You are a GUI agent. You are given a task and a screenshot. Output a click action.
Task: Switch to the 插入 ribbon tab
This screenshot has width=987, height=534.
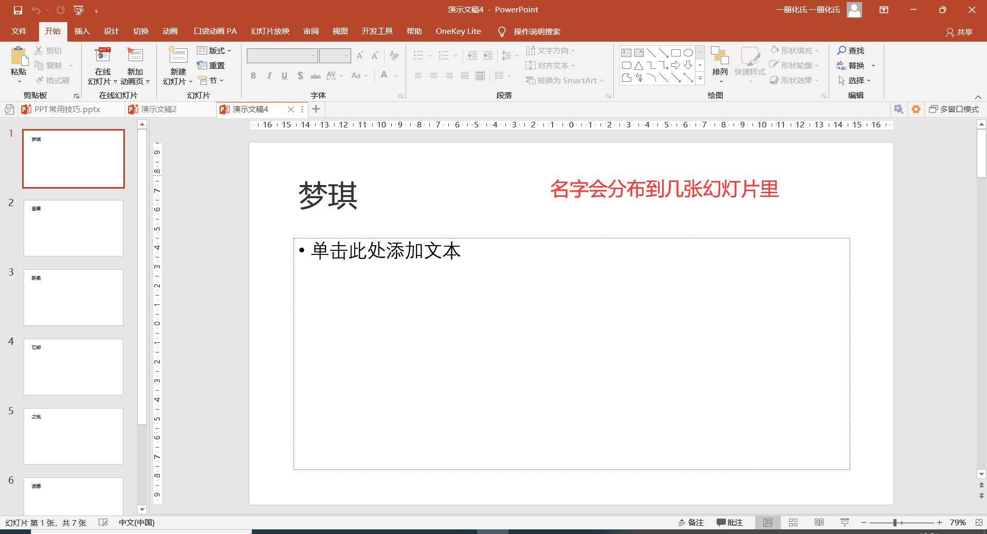pyautogui.click(x=82, y=31)
